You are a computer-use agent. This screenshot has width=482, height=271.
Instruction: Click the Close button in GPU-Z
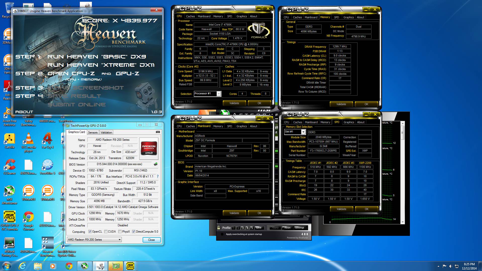(151, 240)
